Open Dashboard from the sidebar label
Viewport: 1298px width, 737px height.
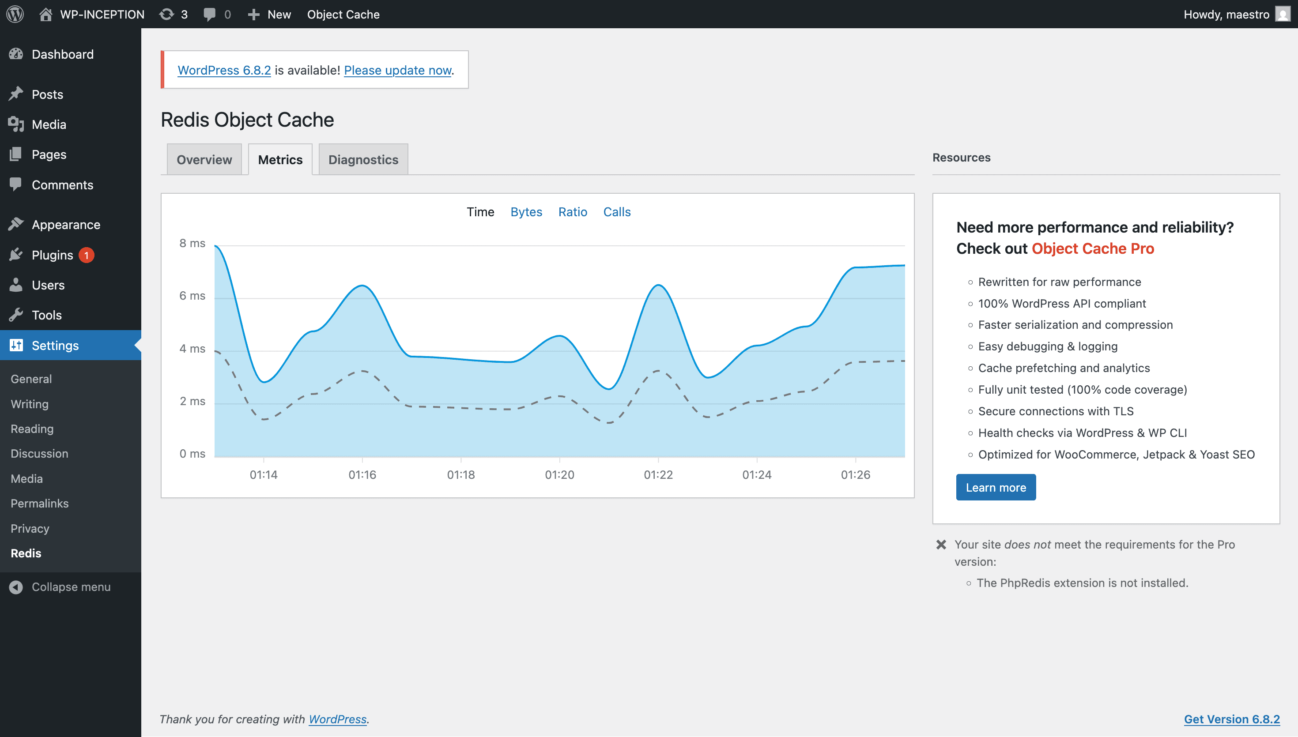click(x=63, y=54)
